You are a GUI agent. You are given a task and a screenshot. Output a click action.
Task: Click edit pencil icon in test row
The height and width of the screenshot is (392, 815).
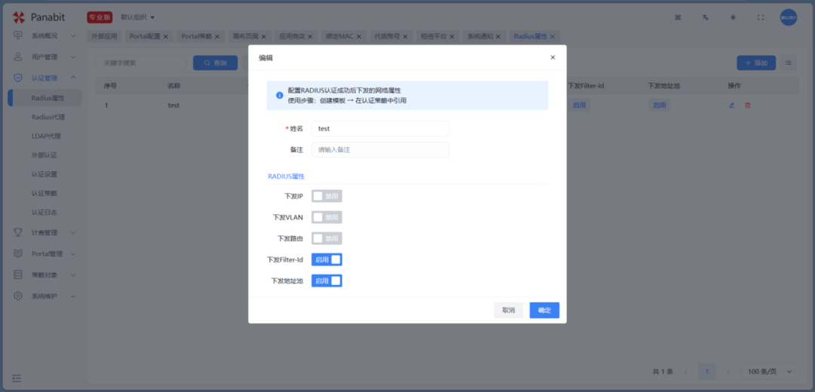pyautogui.click(x=732, y=105)
